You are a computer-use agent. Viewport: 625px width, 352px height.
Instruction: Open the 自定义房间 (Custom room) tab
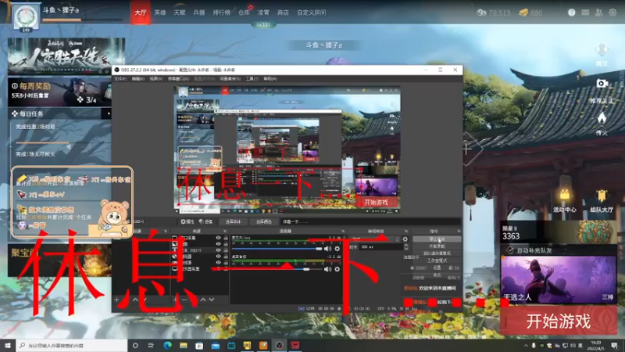[311, 13]
